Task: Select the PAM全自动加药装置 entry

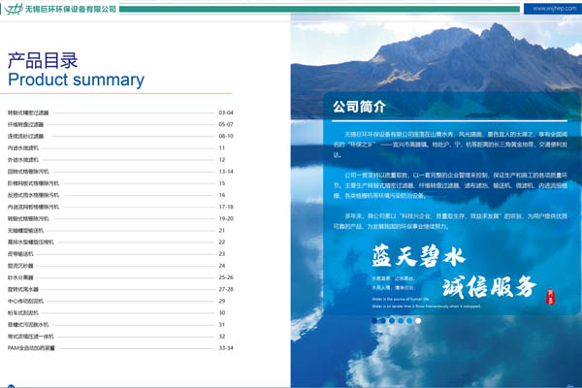Action: (x=32, y=347)
